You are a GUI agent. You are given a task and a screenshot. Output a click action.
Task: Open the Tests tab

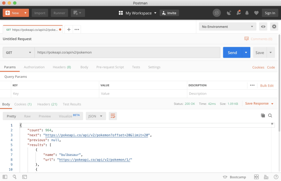click(136, 67)
